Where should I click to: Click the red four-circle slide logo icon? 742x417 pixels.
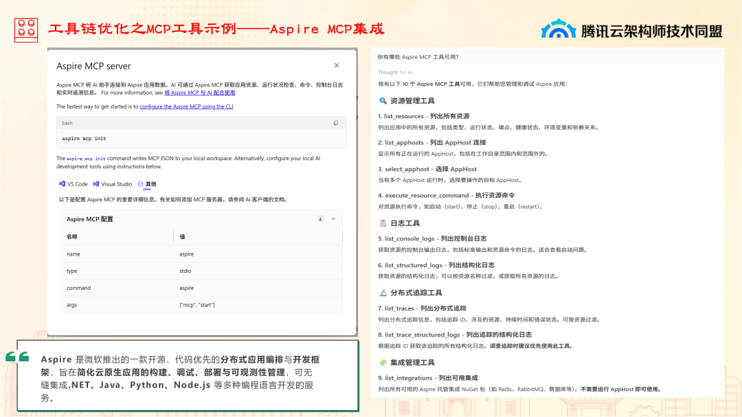(26, 30)
